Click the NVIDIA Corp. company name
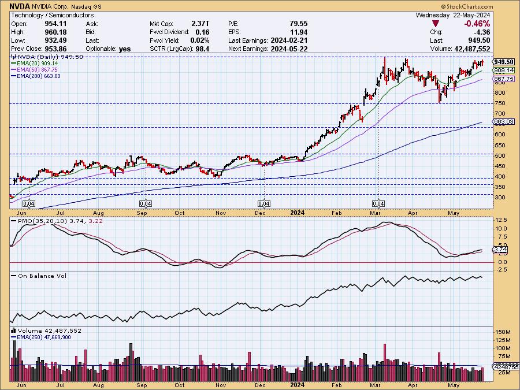Viewport: 520px width, 390px height. pyautogui.click(x=50, y=6)
